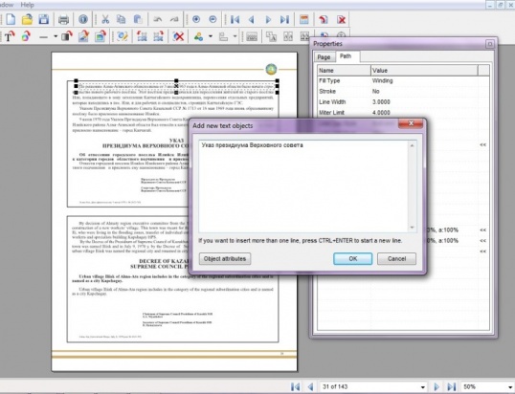Image resolution: width=515 pixels, height=394 pixels.
Task: Select the line drawing tool
Action: pyautogui.click(x=43, y=36)
